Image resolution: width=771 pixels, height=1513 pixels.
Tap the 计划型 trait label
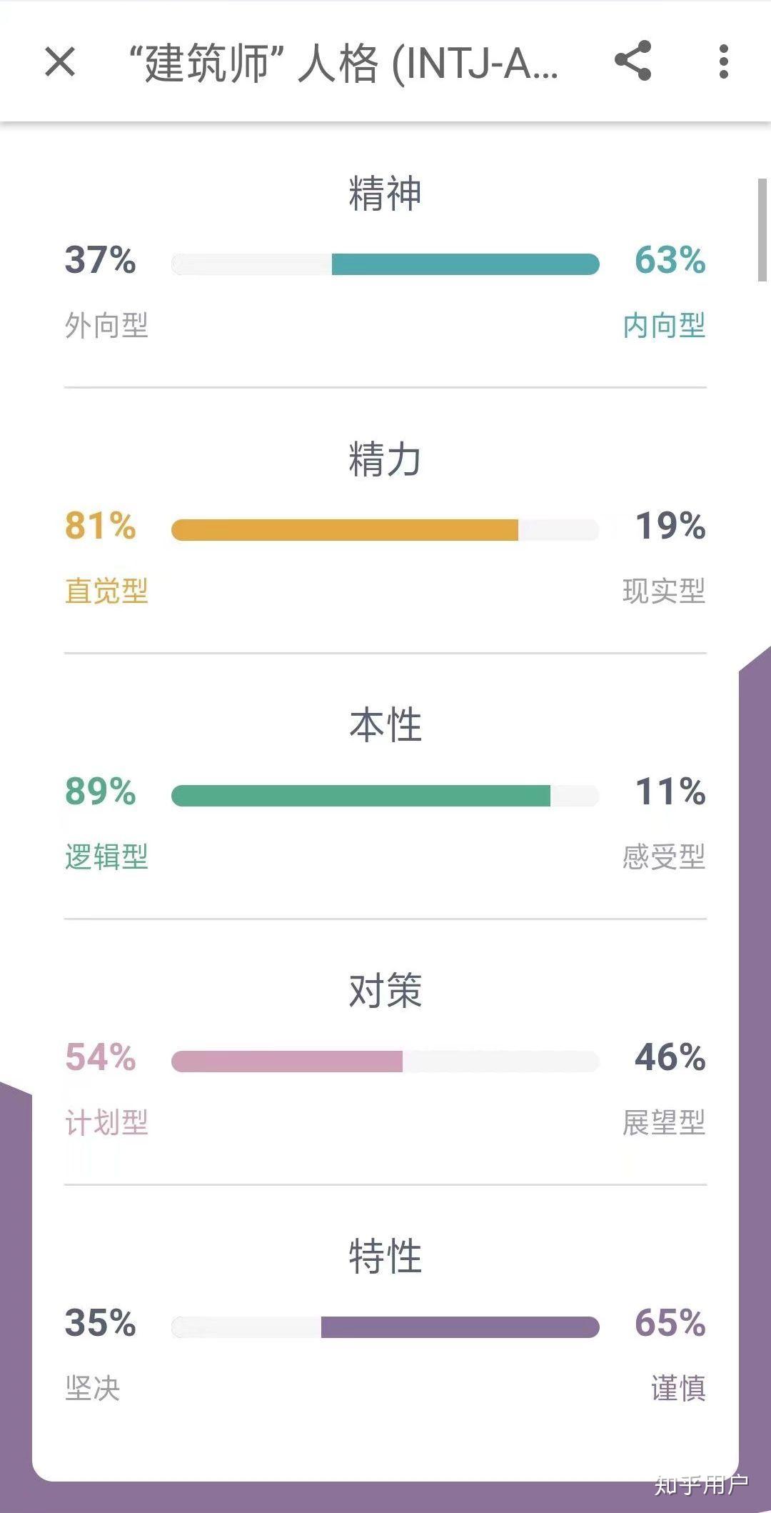[x=106, y=1123]
